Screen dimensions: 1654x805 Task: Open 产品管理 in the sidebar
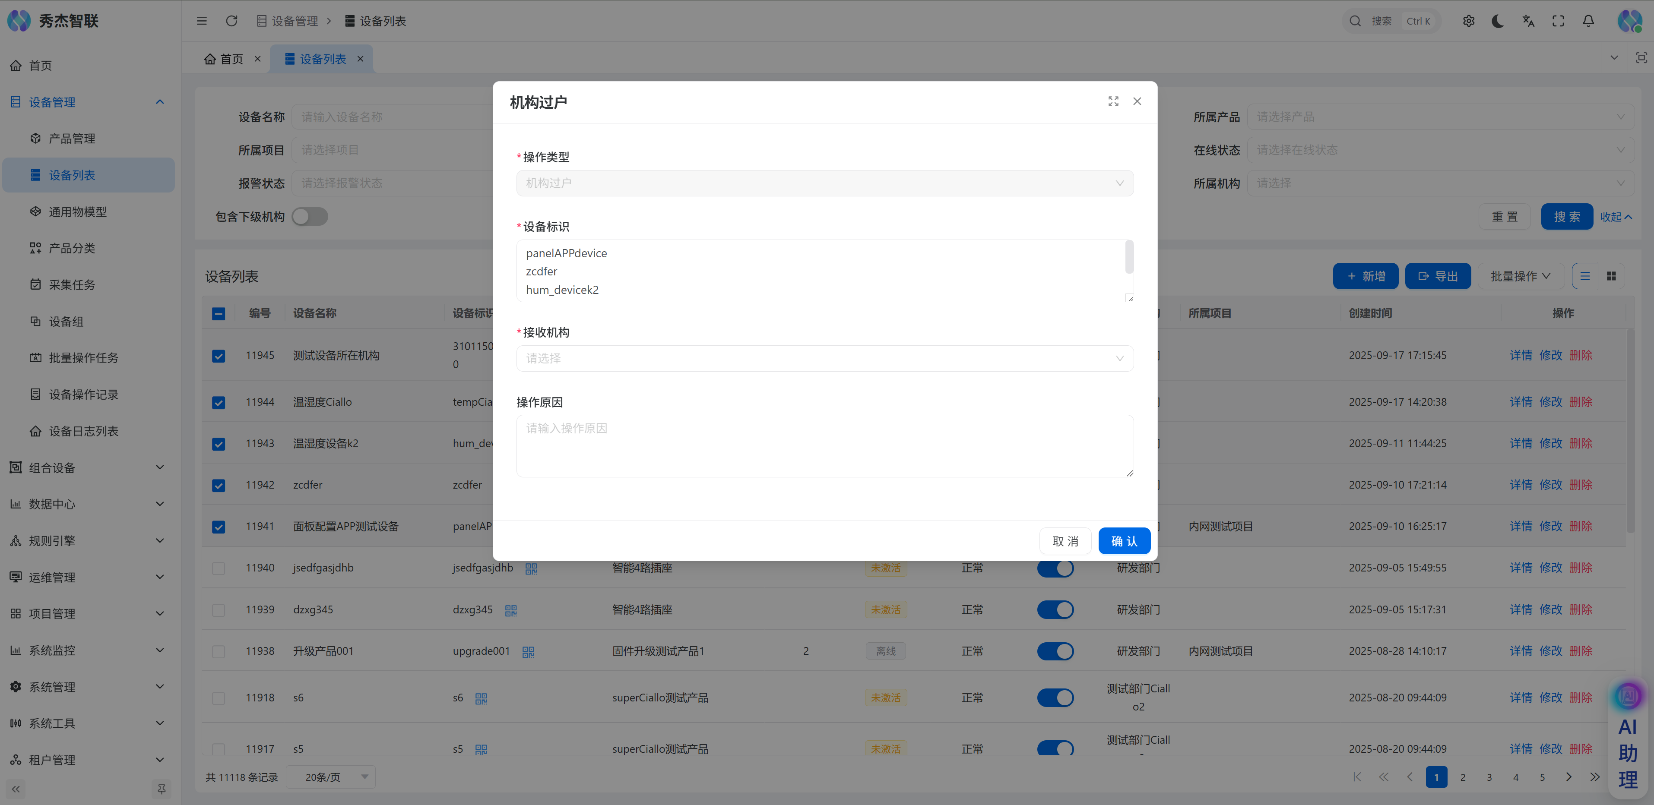click(x=72, y=139)
